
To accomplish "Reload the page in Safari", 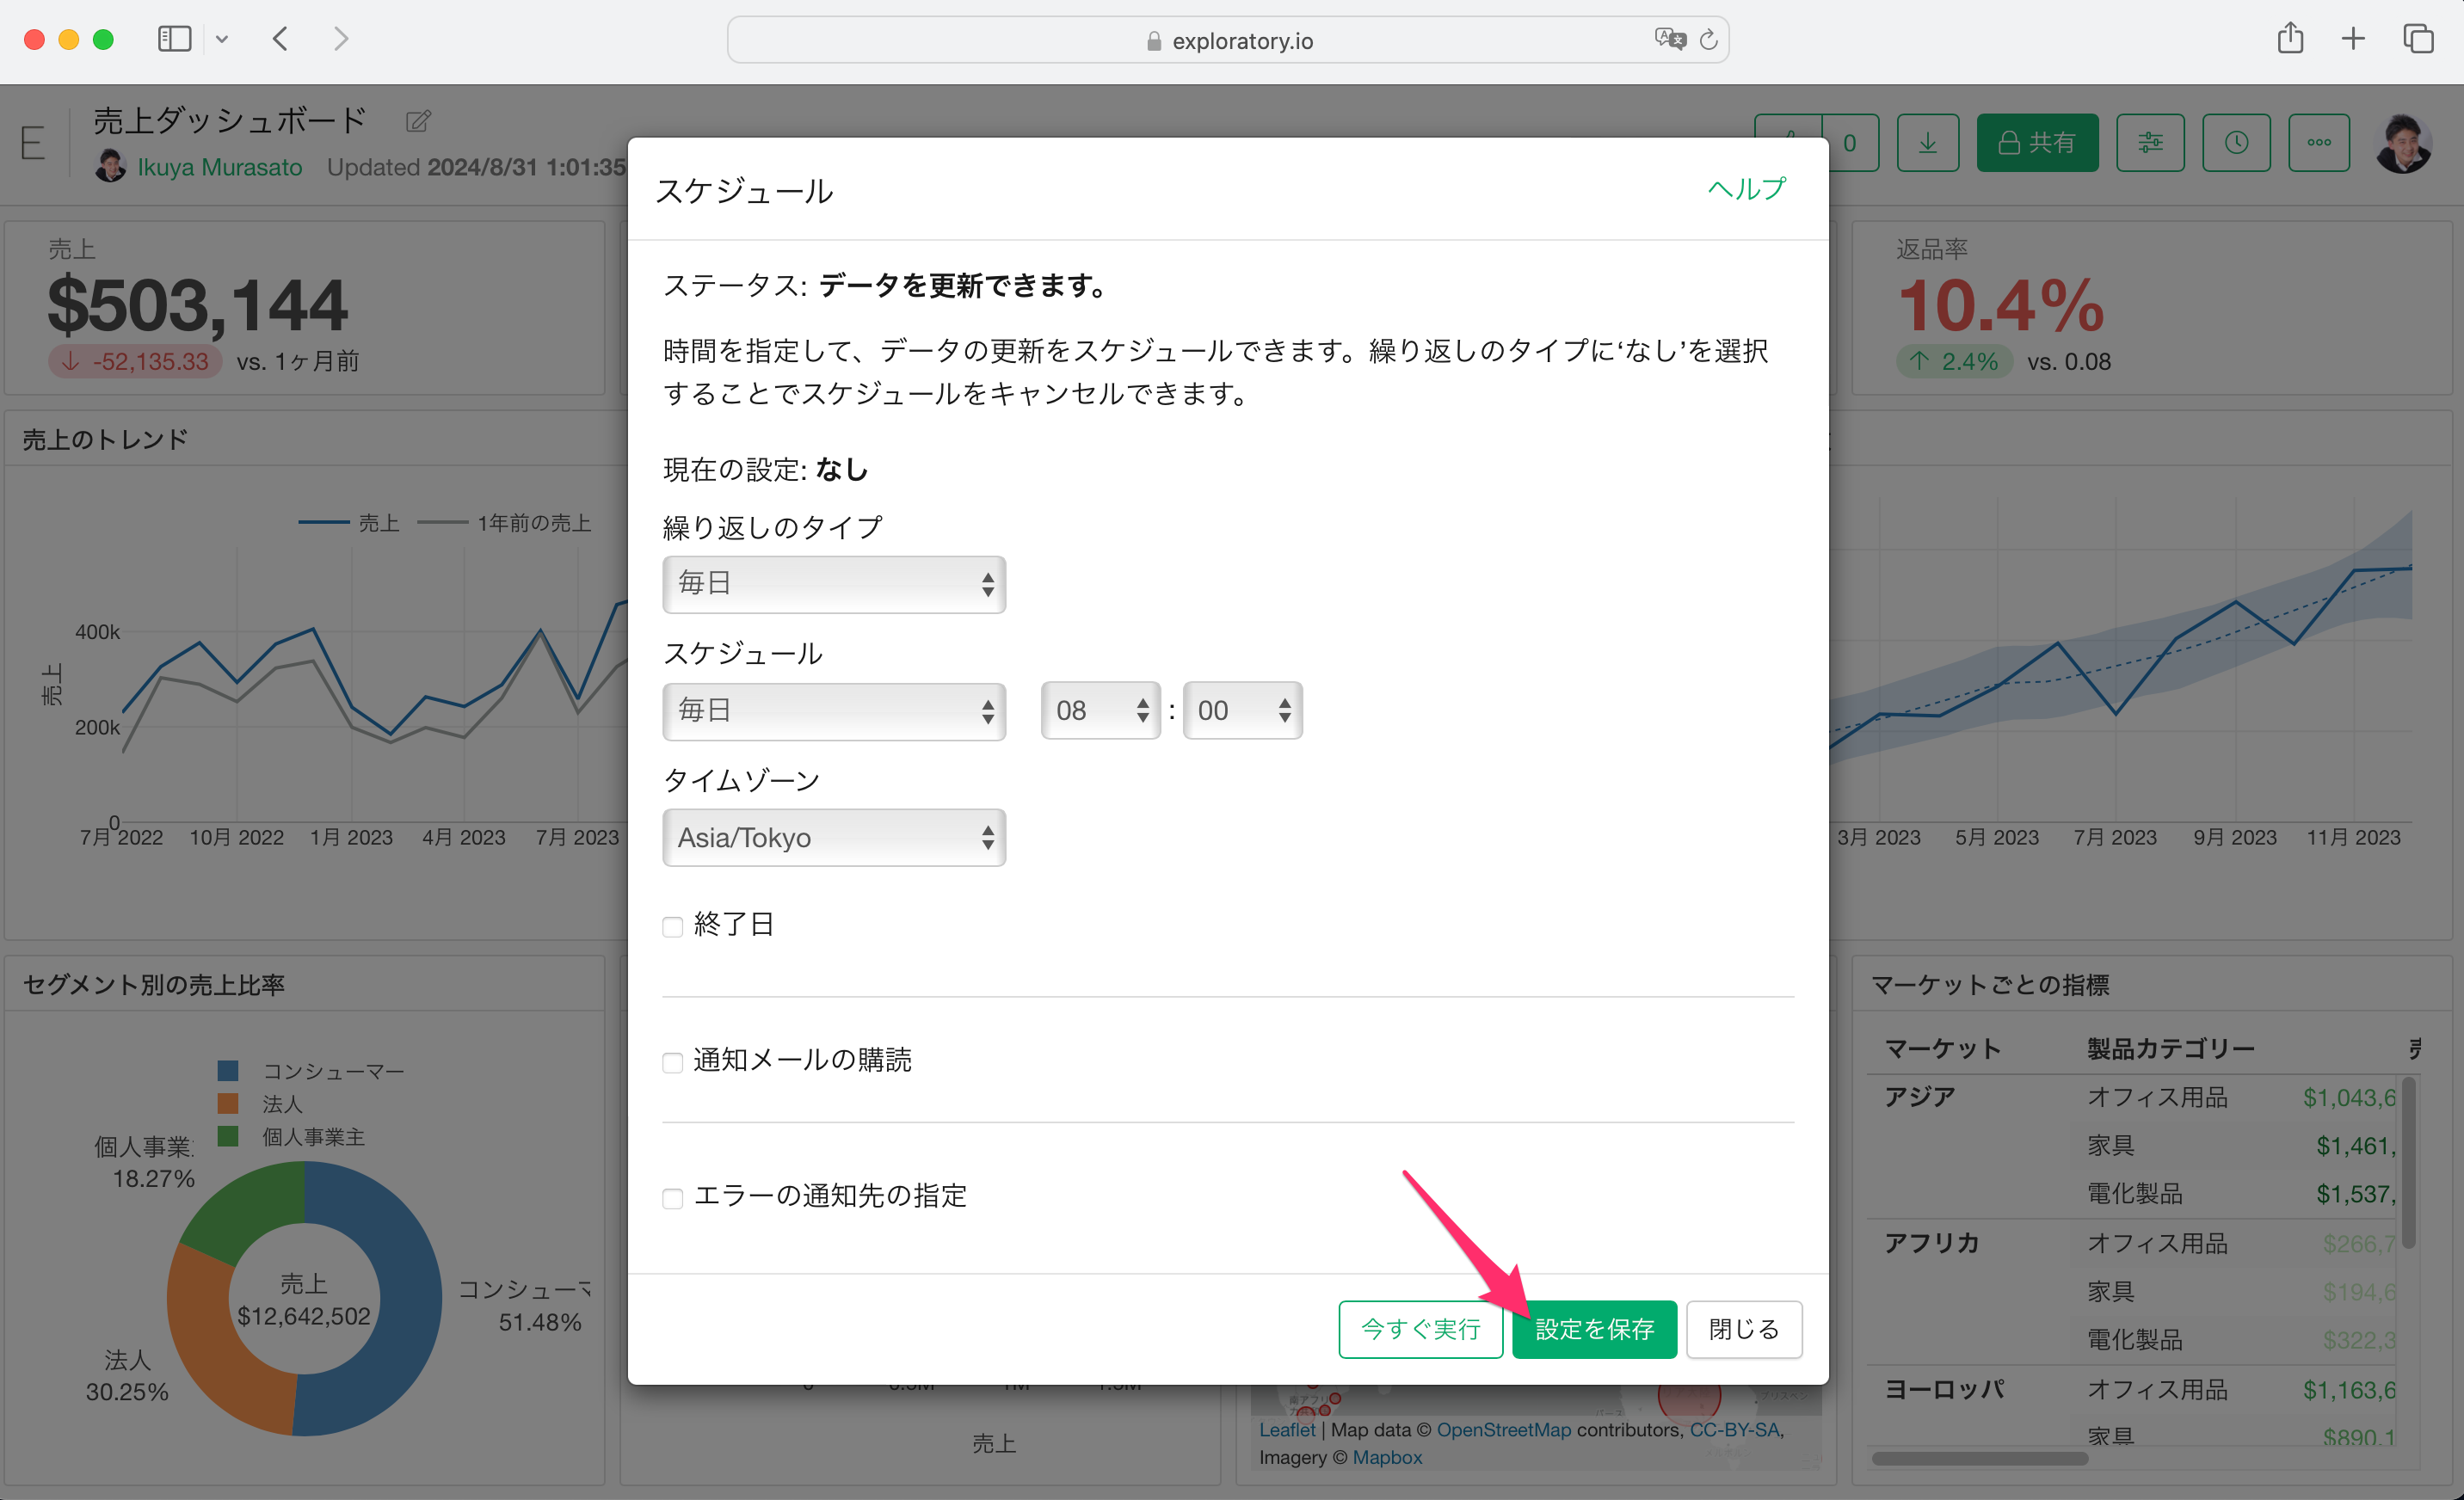I will pos(1709,40).
